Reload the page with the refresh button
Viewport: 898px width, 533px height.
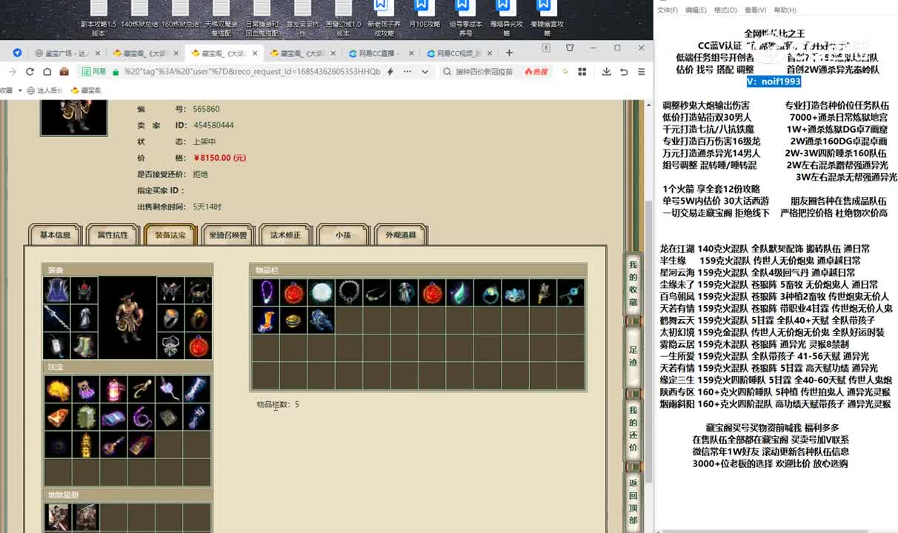coord(30,72)
